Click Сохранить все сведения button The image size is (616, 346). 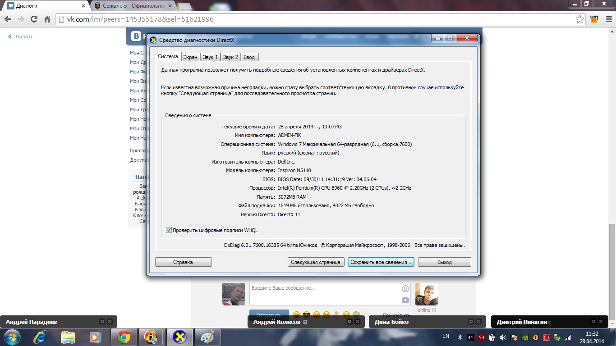point(381,262)
